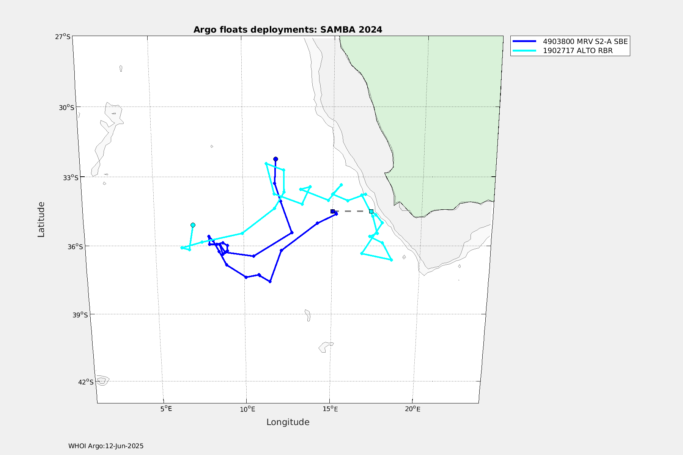Image resolution: width=683 pixels, height=455 pixels.
Task: Click the gray dashed line between the square markers
Action: pos(352,211)
